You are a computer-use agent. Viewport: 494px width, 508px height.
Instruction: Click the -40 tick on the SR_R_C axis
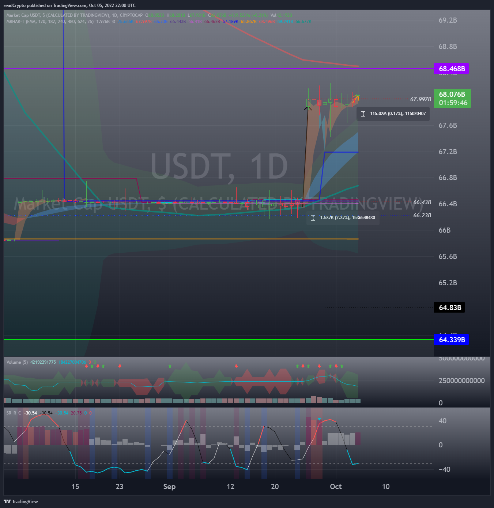445,469
